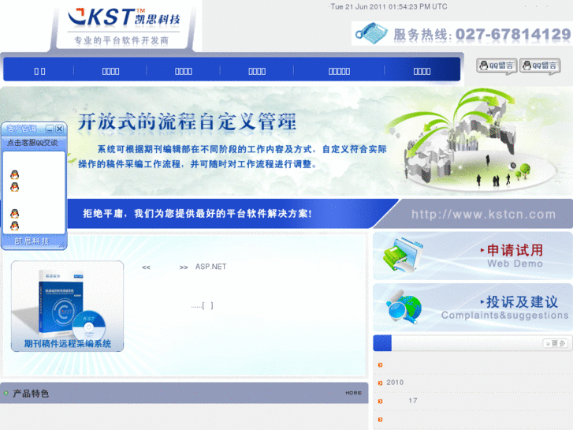Click the third QQ penguin icon
Image resolution: width=573 pixels, height=430 pixels.
click(x=15, y=213)
